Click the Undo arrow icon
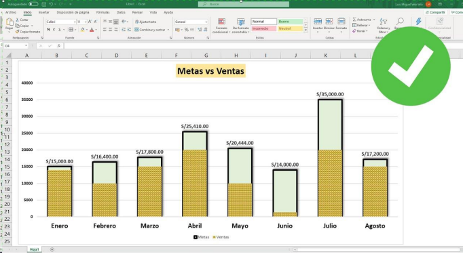The image size is (463, 254). pyautogui.click(x=51, y=4)
